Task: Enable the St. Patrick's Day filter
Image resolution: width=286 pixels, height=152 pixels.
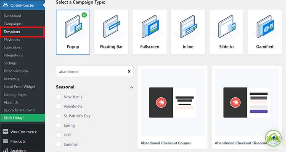Action: [x=58, y=116]
